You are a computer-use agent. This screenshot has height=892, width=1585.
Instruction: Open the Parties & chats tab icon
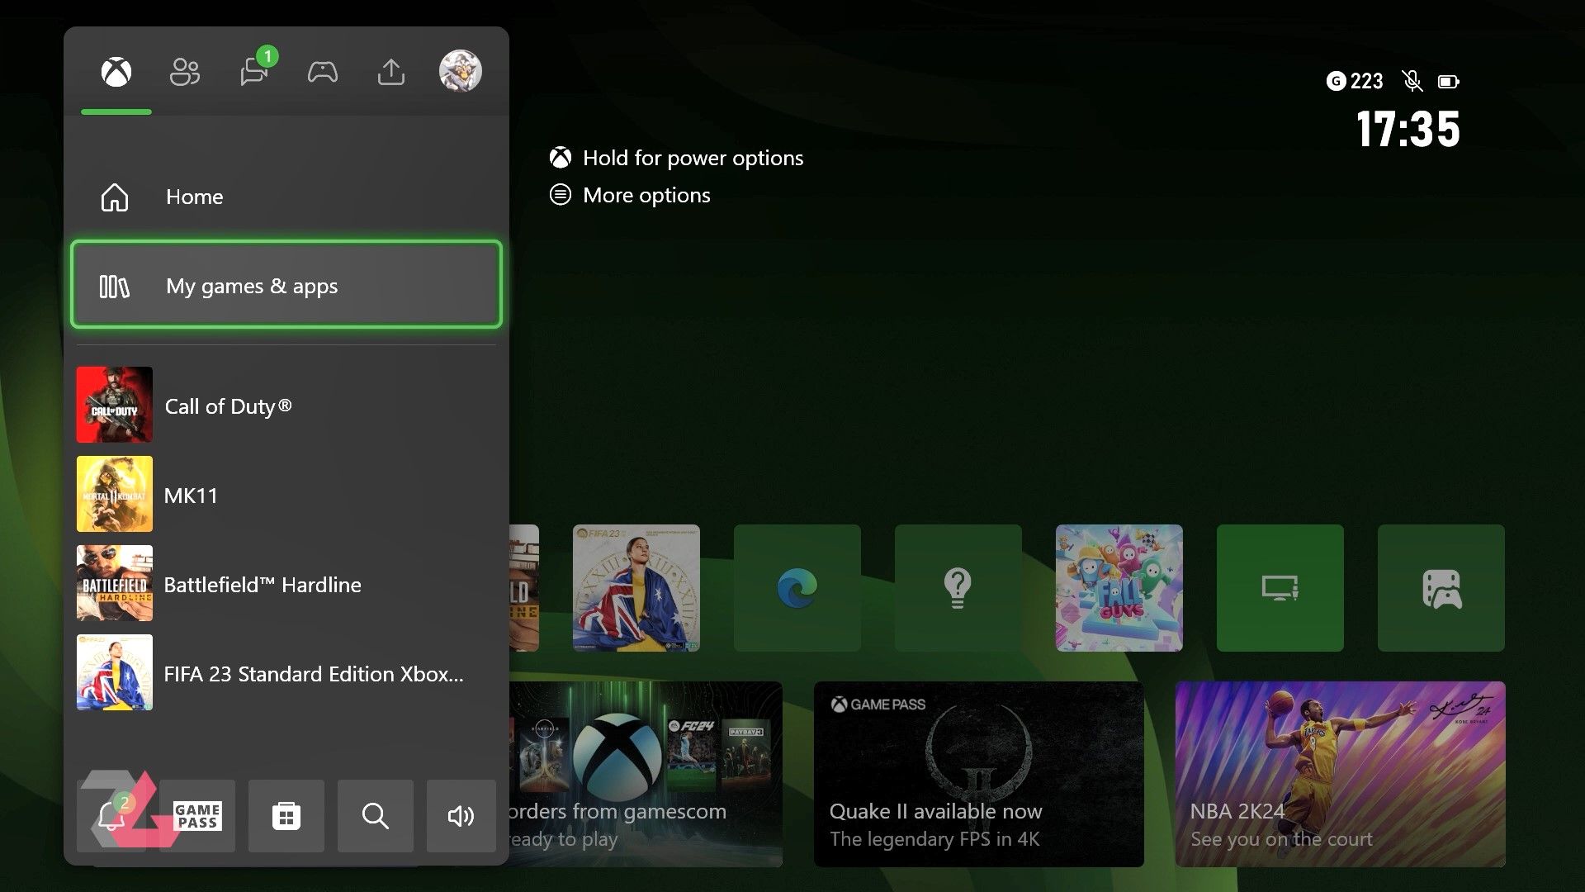[253, 73]
